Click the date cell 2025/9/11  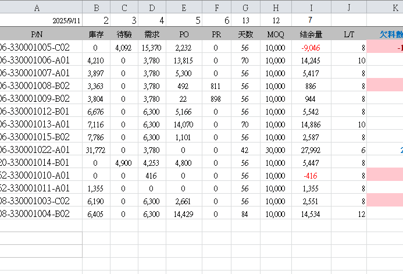(67, 20)
